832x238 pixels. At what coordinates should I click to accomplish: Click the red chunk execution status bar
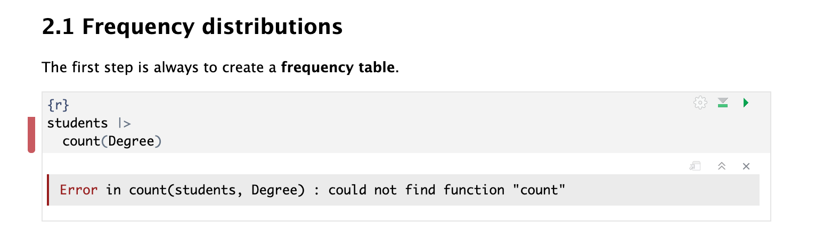pyautogui.click(x=31, y=135)
